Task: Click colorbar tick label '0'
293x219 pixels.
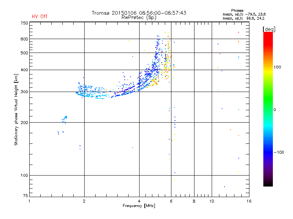Action: (x=275, y=110)
